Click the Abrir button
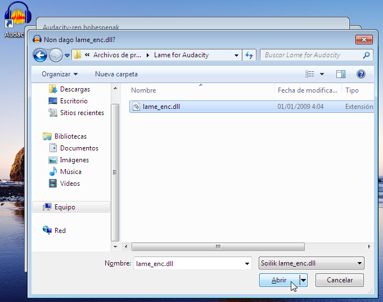Image resolution: width=383 pixels, height=302 pixels. [279, 280]
